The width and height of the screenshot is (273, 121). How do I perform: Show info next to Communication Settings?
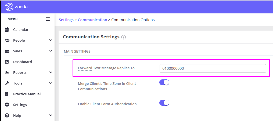pyautogui.click(x=123, y=37)
